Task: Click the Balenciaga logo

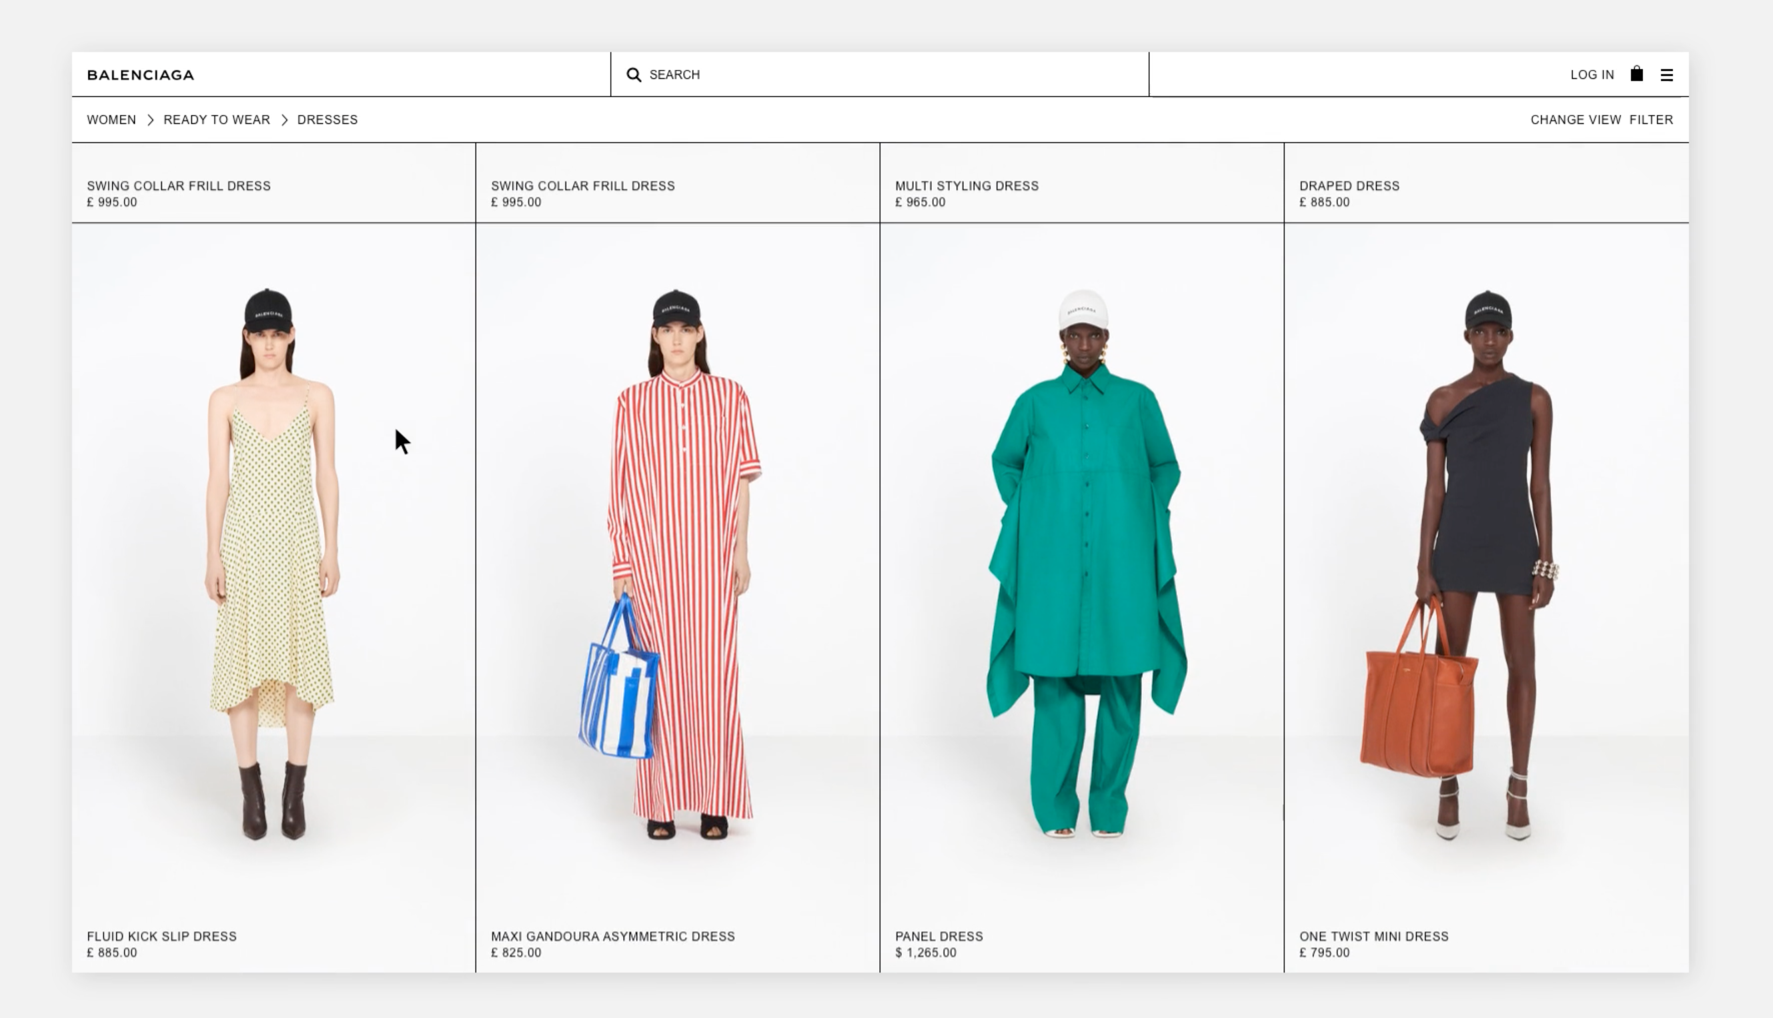Action: click(141, 75)
